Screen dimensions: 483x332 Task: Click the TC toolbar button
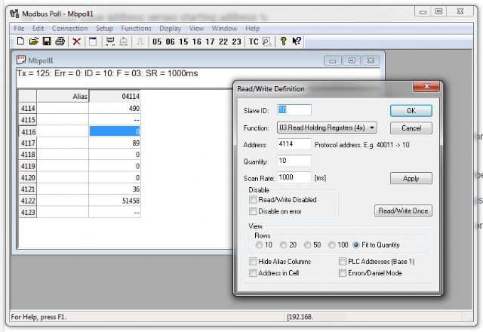point(254,41)
